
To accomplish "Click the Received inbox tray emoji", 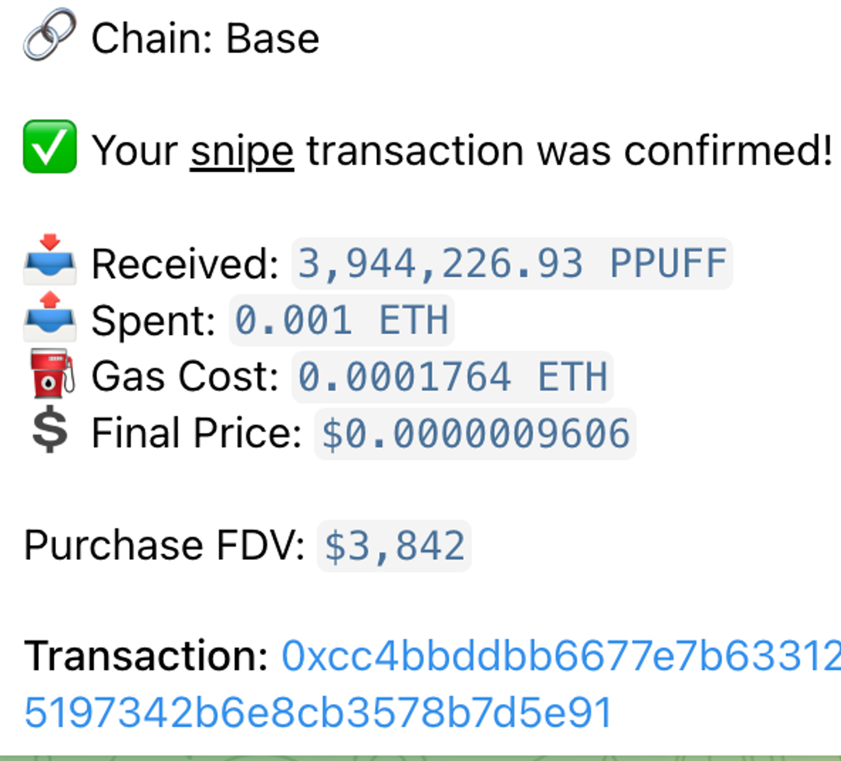I will pyautogui.click(x=50, y=261).
